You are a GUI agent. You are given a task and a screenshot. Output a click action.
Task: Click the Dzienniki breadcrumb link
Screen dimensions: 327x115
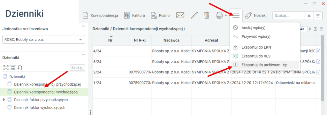[101, 29]
